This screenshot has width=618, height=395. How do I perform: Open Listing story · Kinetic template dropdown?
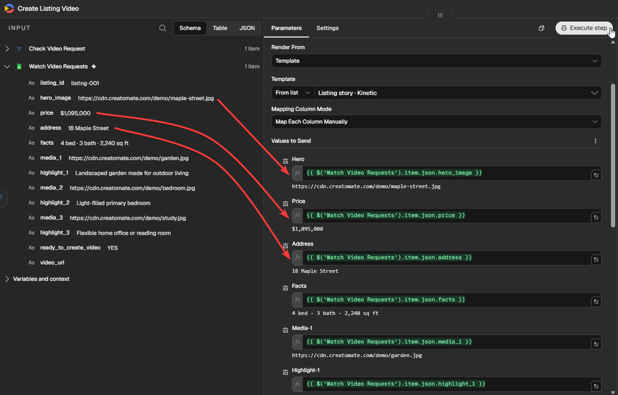[x=458, y=93]
